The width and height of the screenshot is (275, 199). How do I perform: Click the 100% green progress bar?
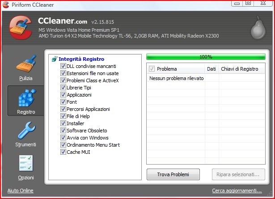(206, 57)
